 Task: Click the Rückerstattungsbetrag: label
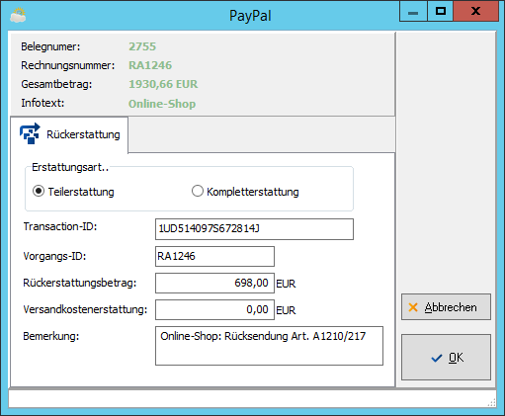(80, 283)
